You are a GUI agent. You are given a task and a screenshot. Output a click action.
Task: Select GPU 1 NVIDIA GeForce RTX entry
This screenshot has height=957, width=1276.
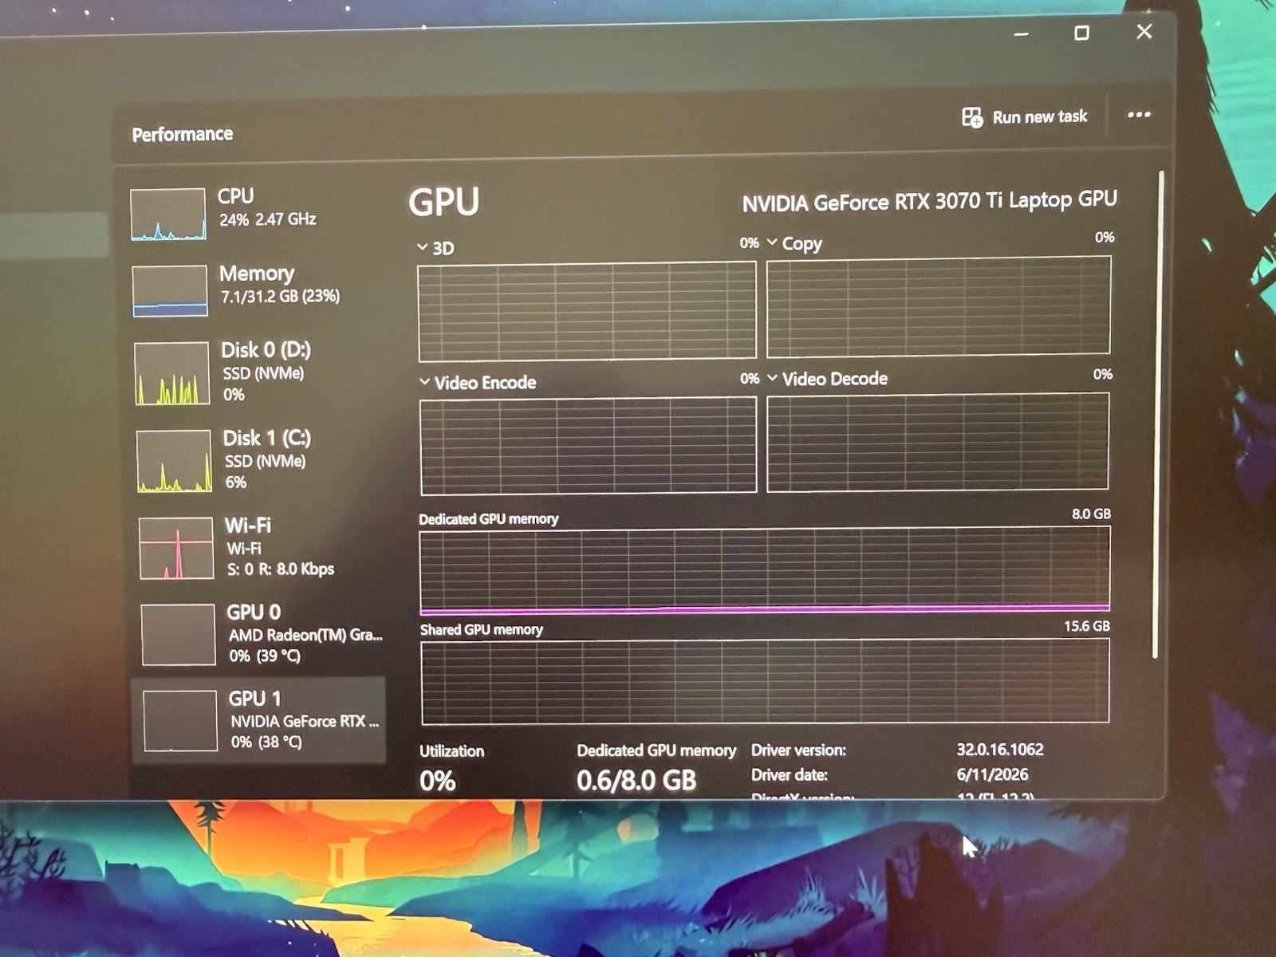tap(259, 720)
